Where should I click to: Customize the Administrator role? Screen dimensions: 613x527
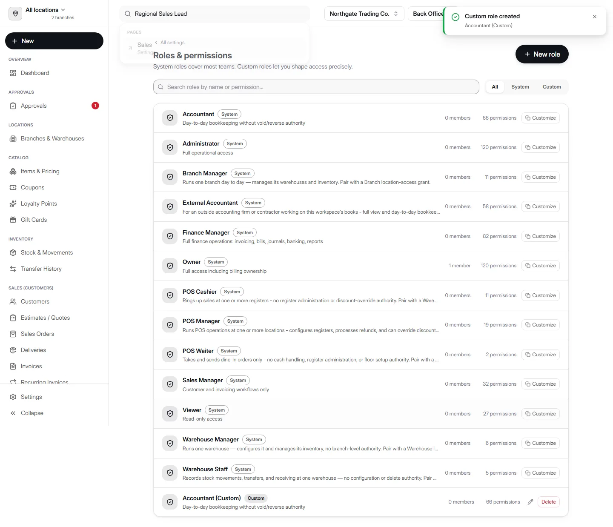pos(540,148)
